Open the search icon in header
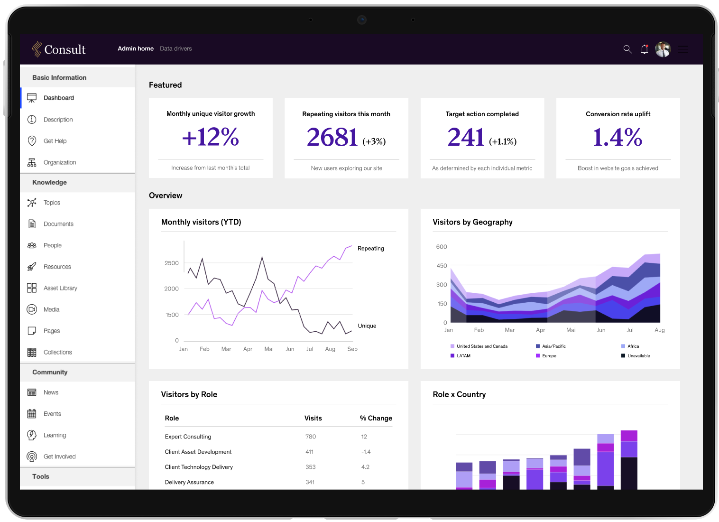 [x=627, y=49]
